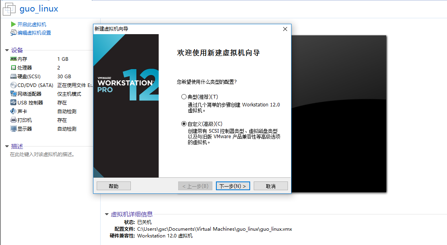
Task: Click the 显示器 display icon
Action: (x=14, y=129)
